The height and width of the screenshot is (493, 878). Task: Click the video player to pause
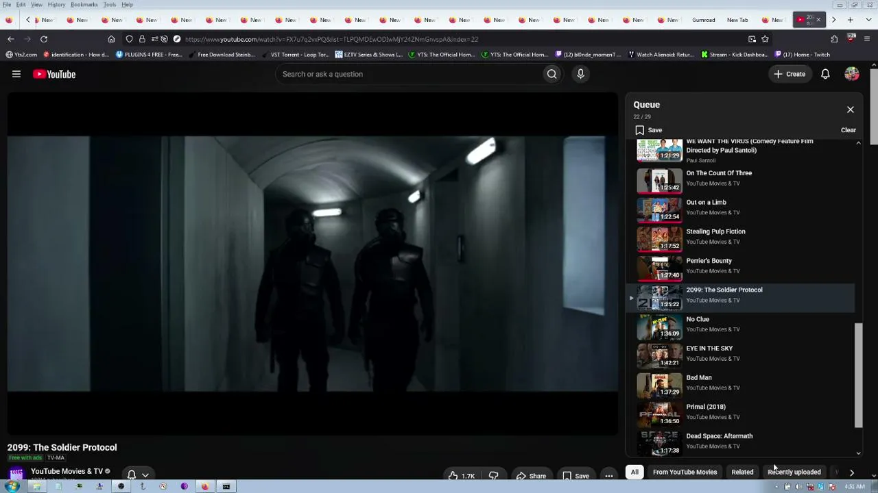click(x=313, y=264)
